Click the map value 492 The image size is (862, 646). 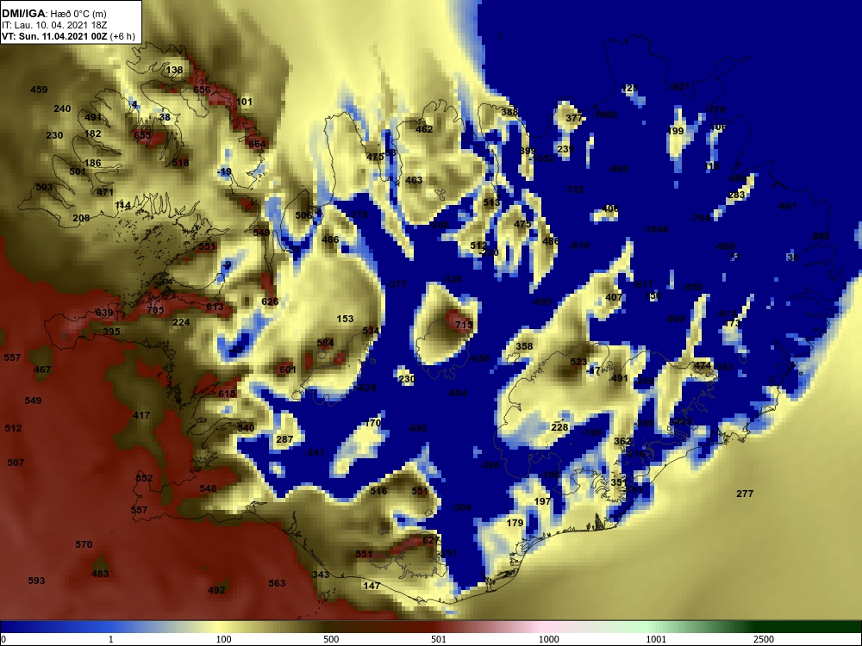click(216, 590)
